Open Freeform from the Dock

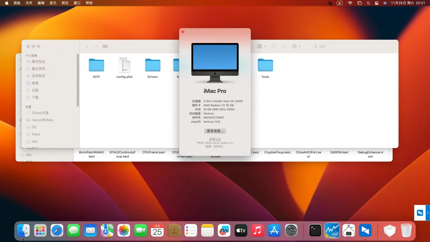click(224, 230)
